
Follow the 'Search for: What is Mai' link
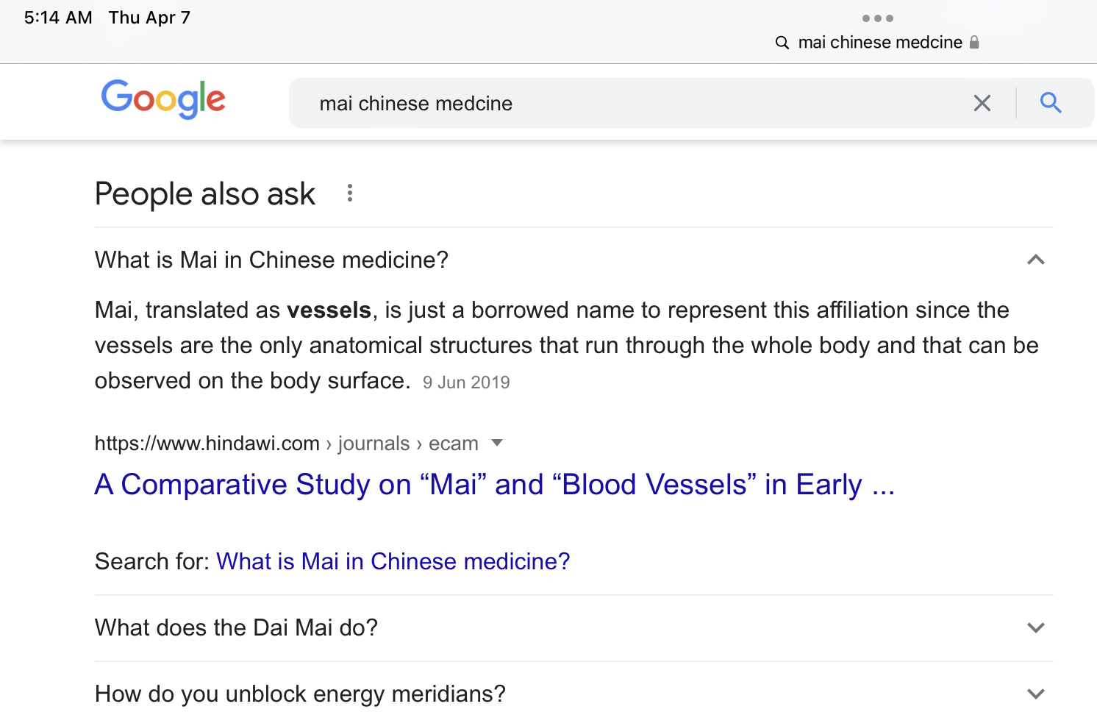pos(393,561)
